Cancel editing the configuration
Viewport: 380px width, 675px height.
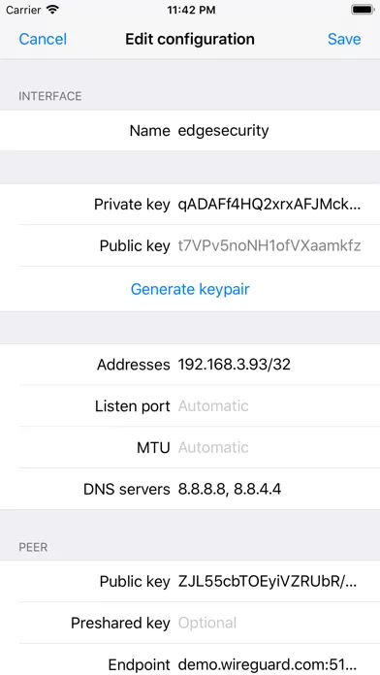pos(43,39)
